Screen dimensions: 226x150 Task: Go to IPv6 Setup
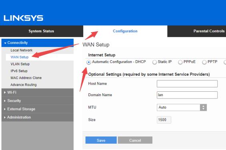point(19,71)
